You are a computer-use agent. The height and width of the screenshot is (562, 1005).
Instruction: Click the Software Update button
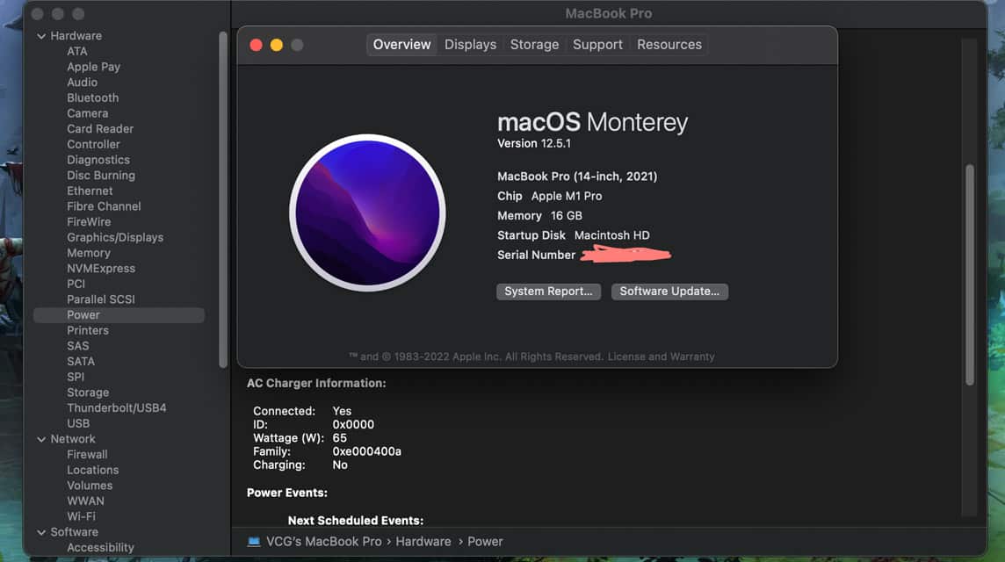pos(669,292)
